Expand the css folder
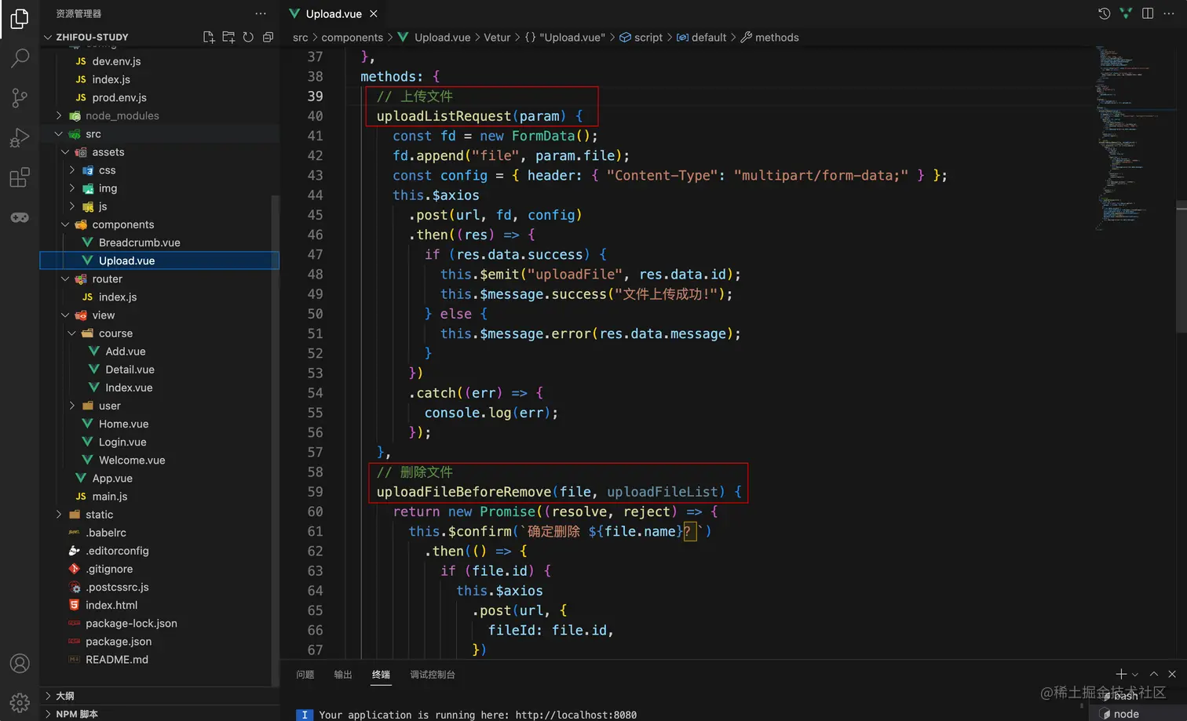The height and width of the screenshot is (721, 1187). pos(72,170)
